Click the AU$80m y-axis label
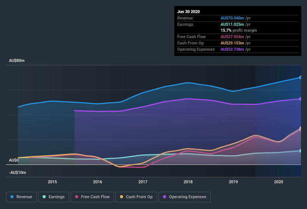The image size is (307, 209). click(x=17, y=60)
